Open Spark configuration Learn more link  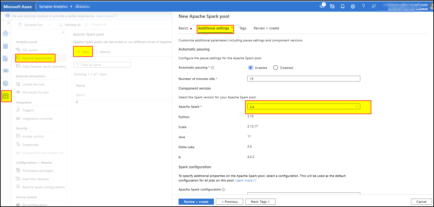[x=246, y=180]
